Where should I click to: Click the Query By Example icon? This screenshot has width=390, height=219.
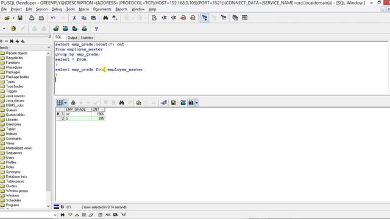[138, 103]
